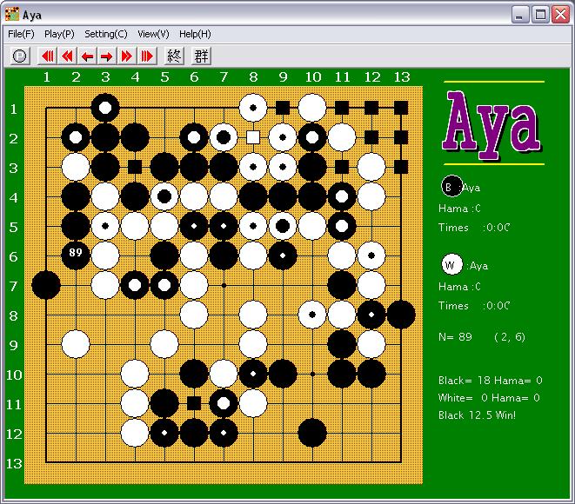Click black stone at column 10 row 12

point(312,433)
